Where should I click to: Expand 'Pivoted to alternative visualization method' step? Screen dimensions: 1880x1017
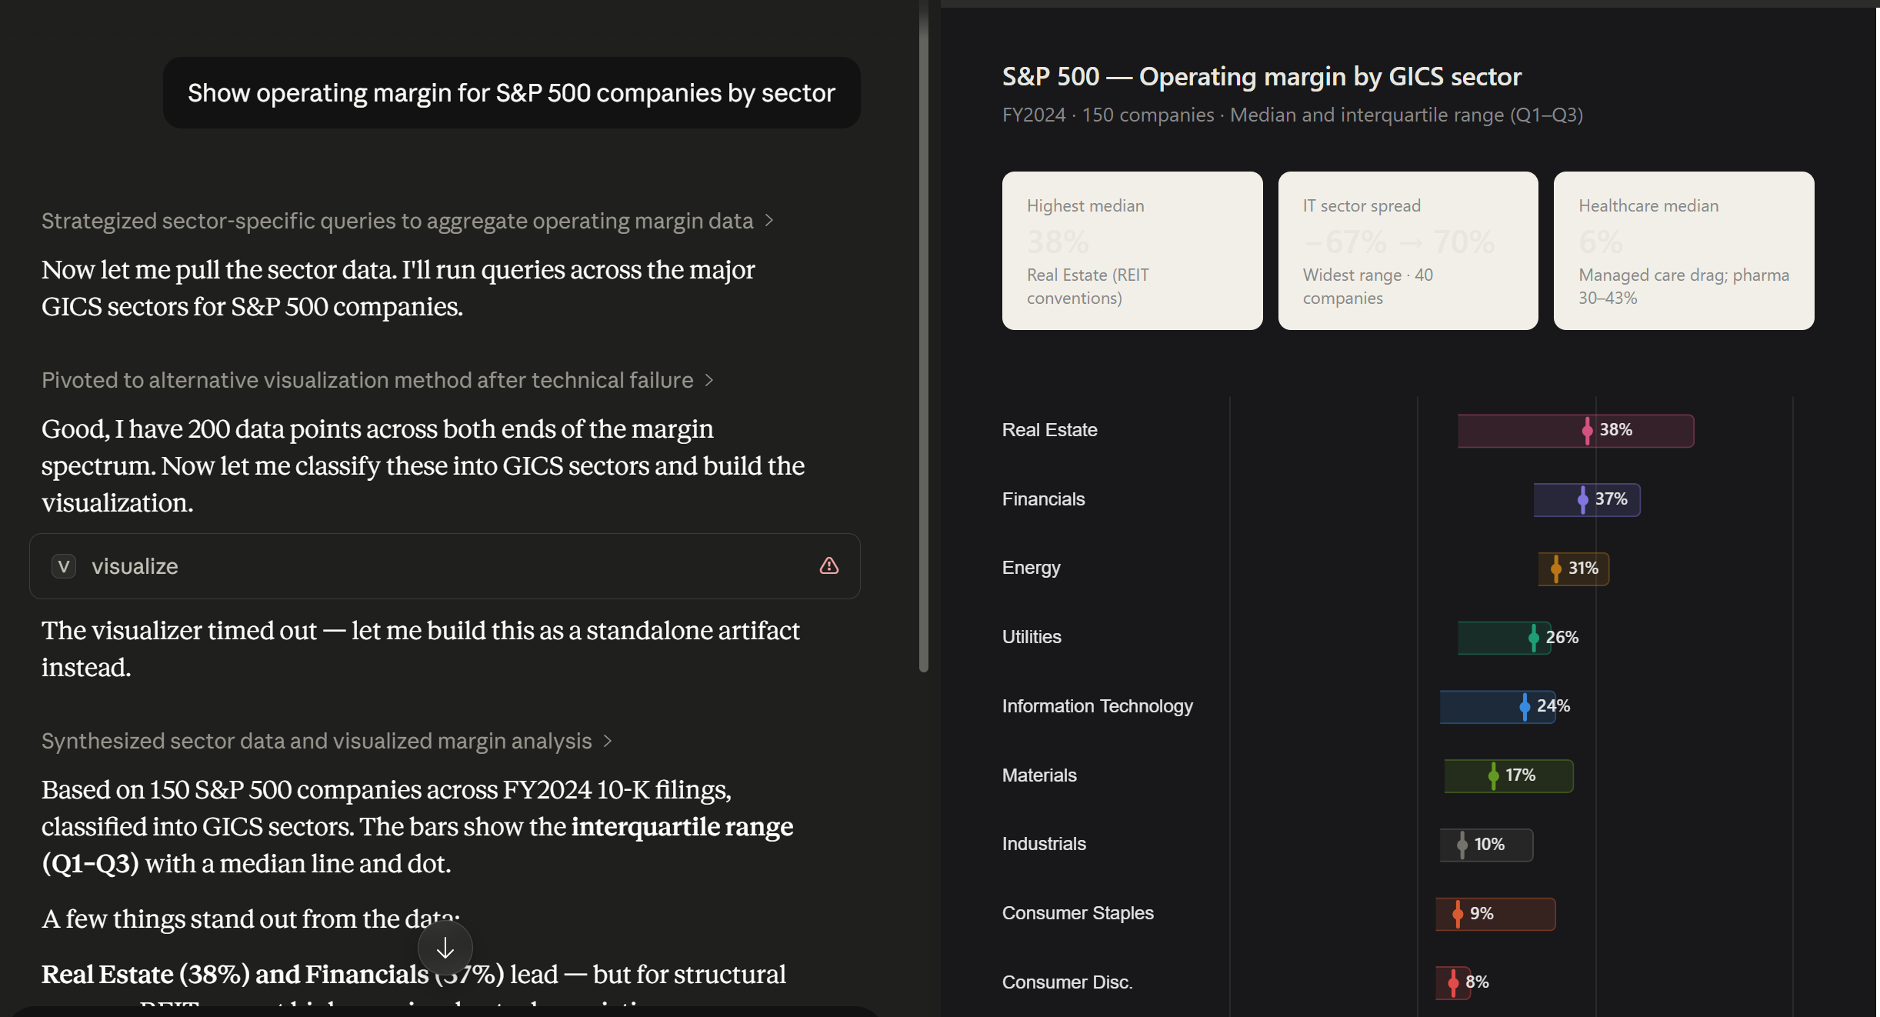tap(378, 380)
